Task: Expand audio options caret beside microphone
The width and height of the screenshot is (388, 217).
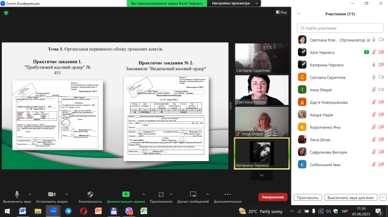Action: coord(30,194)
